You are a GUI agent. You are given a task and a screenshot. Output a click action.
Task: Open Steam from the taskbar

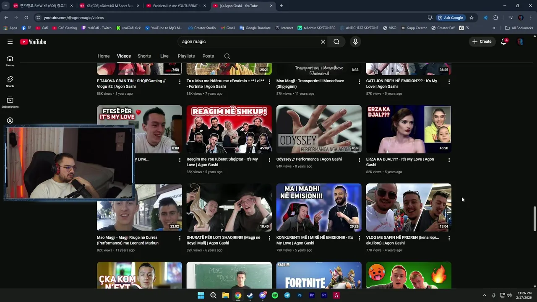point(250,295)
